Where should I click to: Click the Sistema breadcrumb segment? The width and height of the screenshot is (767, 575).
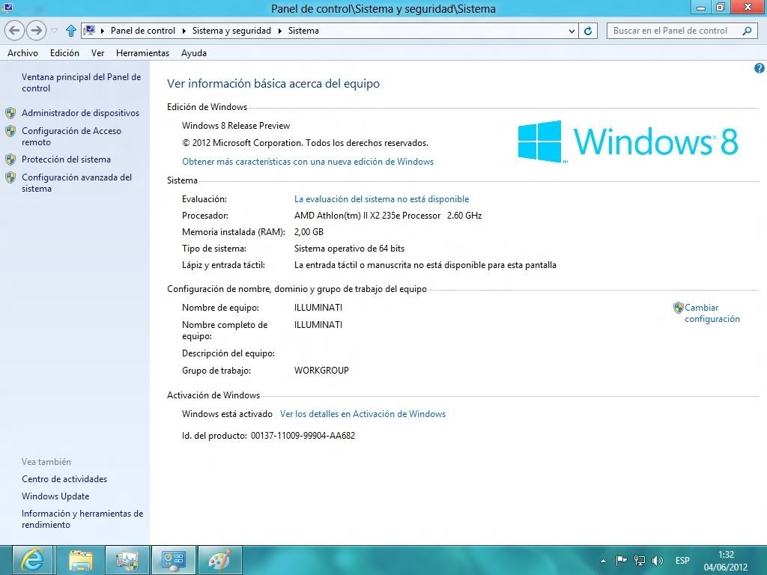point(303,31)
